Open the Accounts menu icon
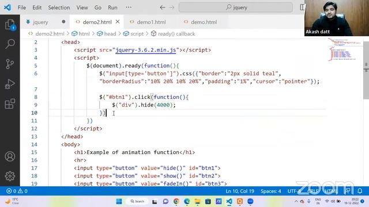 click(x=10, y=156)
